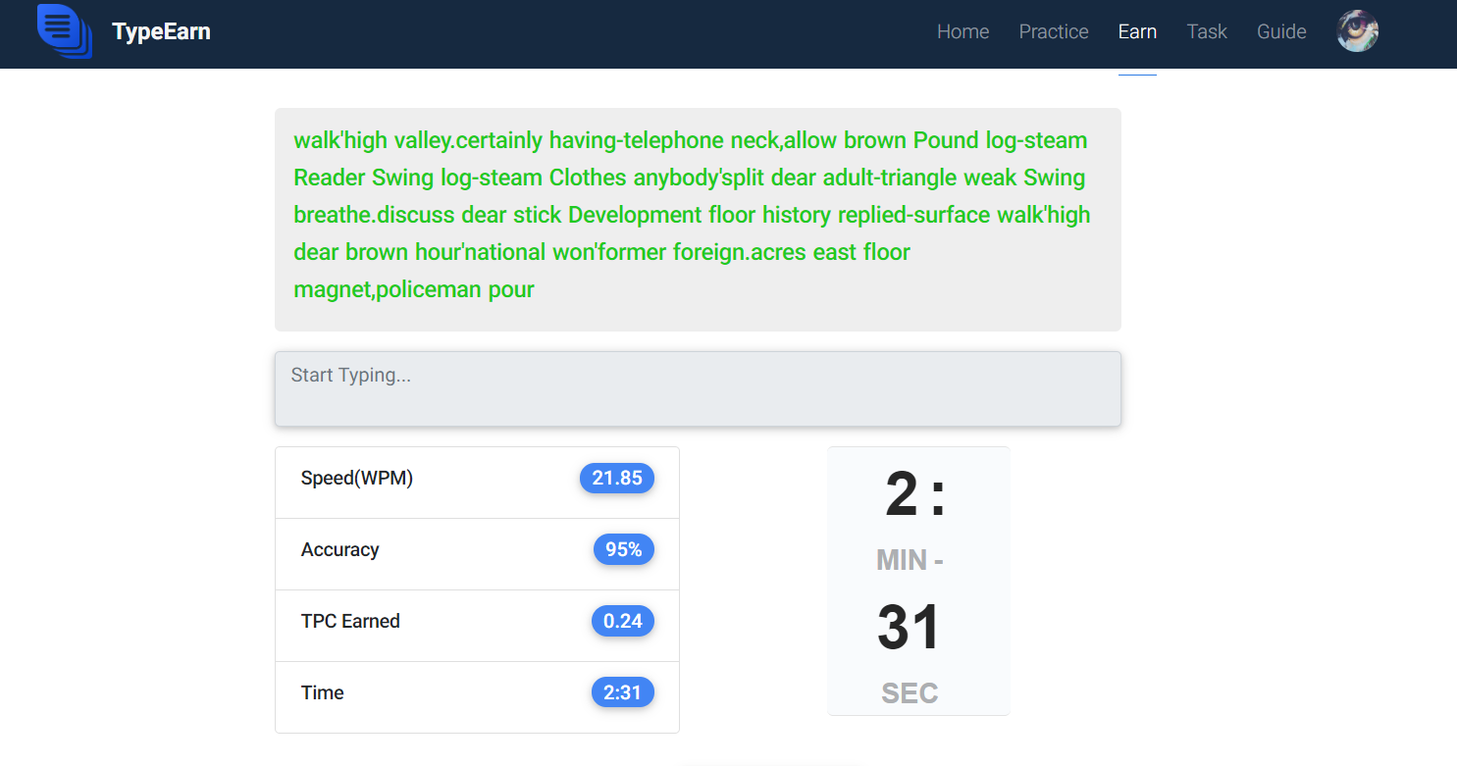Click the 95% accuracy badge
This screenshot has height=766, width=1457.
pos(624,549)
